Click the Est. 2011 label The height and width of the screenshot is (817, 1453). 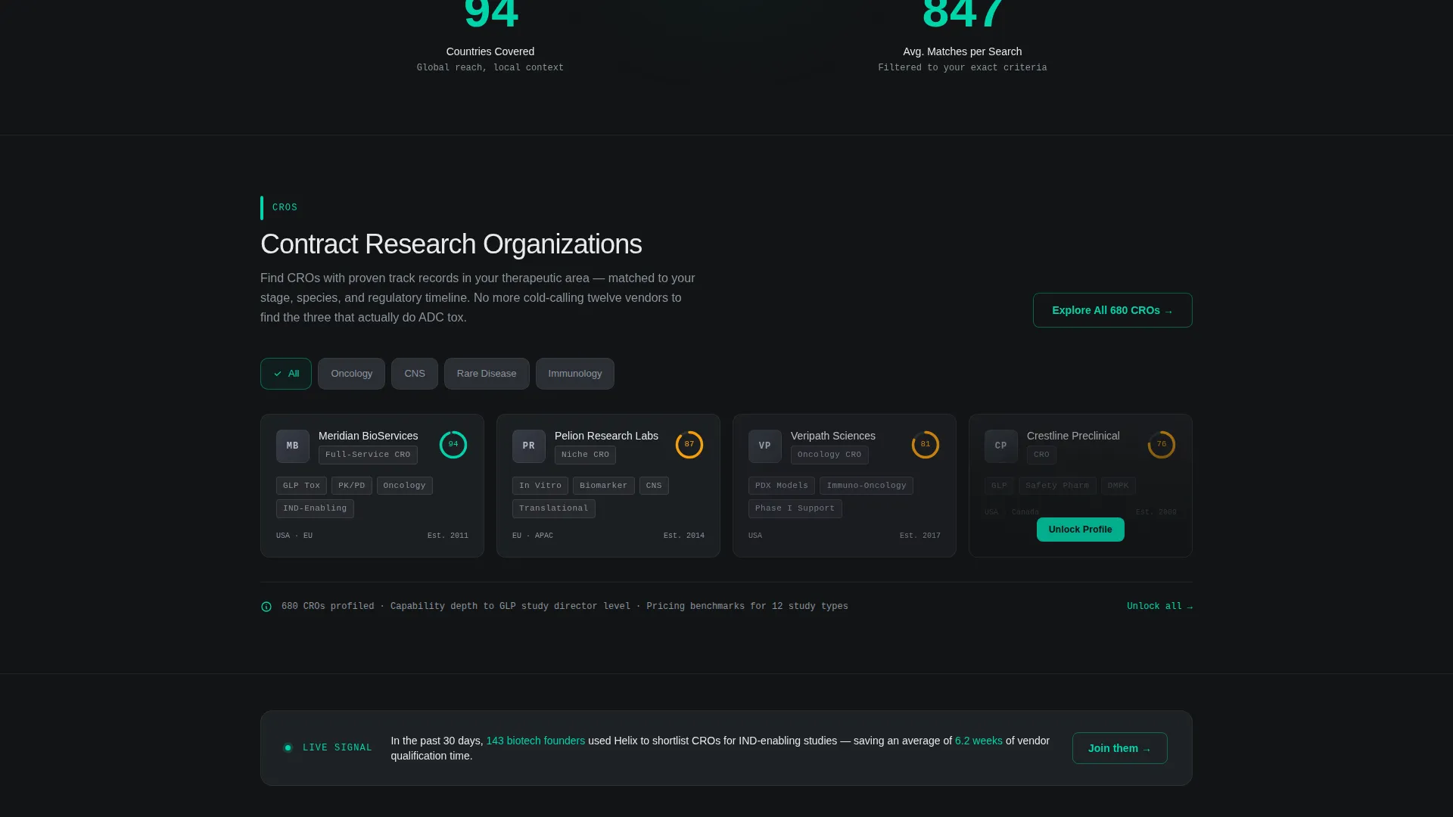[x=448, y=536]
